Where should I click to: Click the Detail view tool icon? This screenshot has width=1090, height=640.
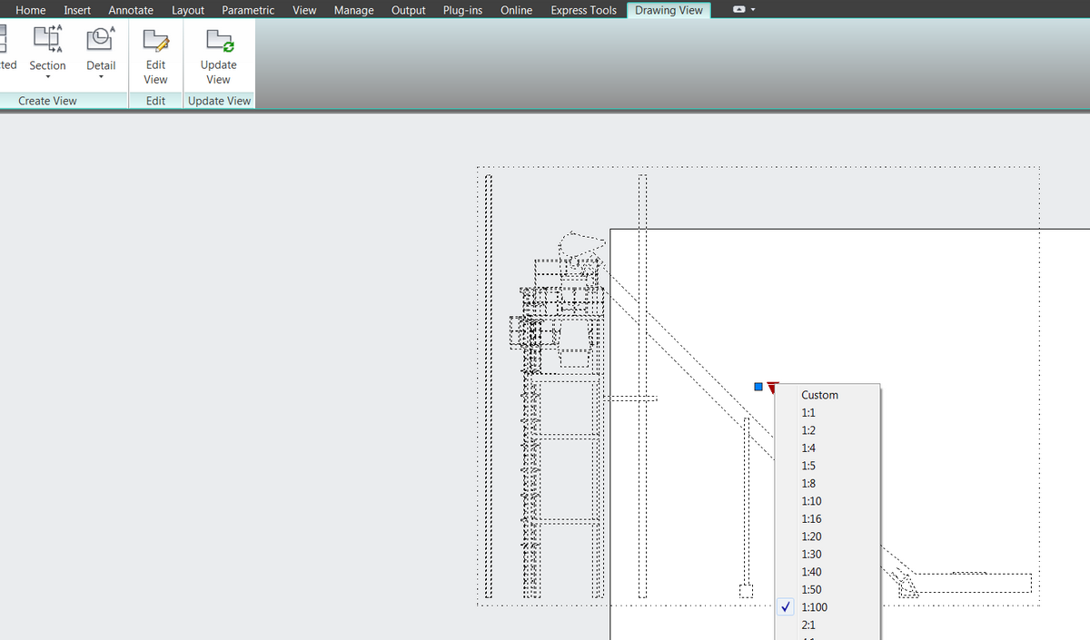pyautogui.click(x=101, y=38)
